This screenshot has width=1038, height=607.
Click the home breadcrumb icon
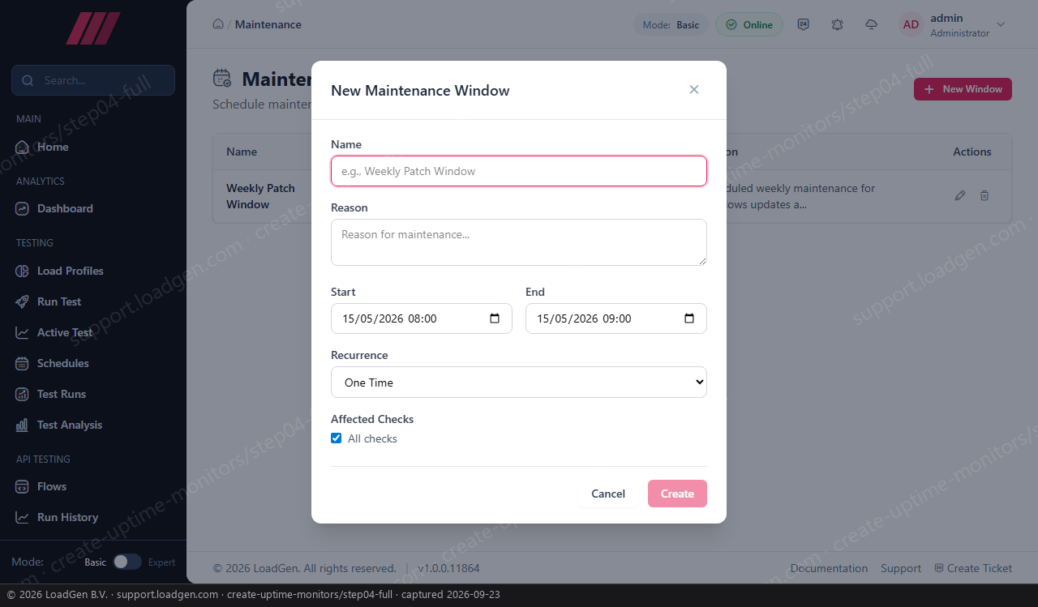[218, 24]
